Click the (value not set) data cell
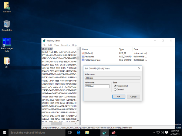This screenshot has width=182, height=136. coord(140,53)
